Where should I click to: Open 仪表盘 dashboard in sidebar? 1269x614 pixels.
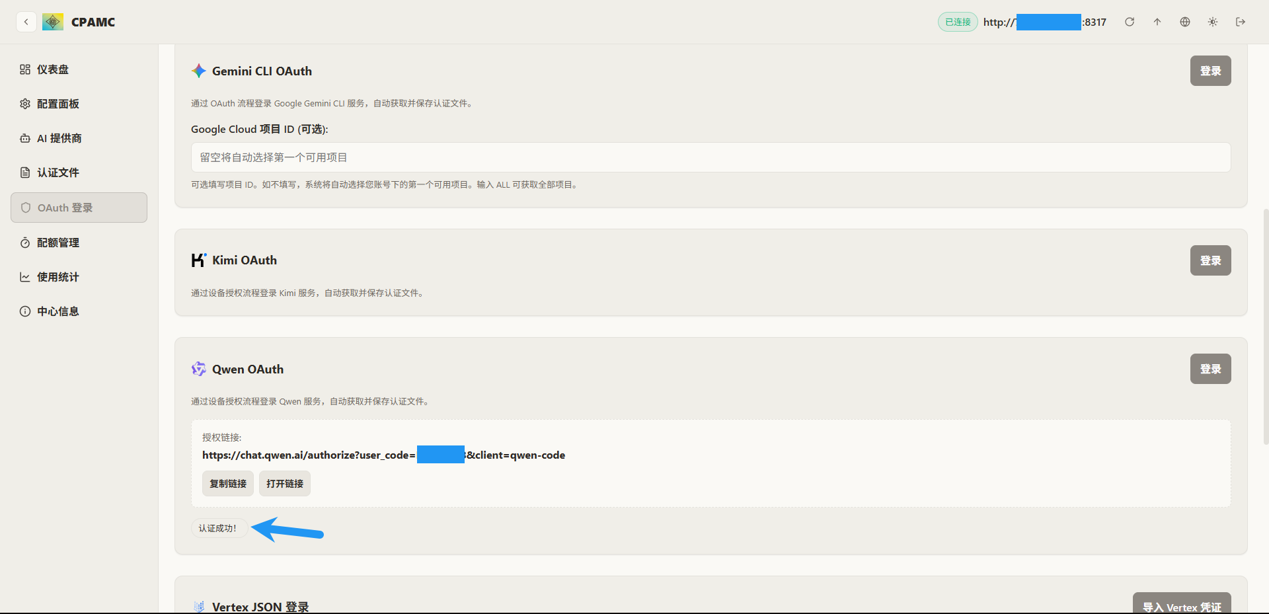(53, 69)
